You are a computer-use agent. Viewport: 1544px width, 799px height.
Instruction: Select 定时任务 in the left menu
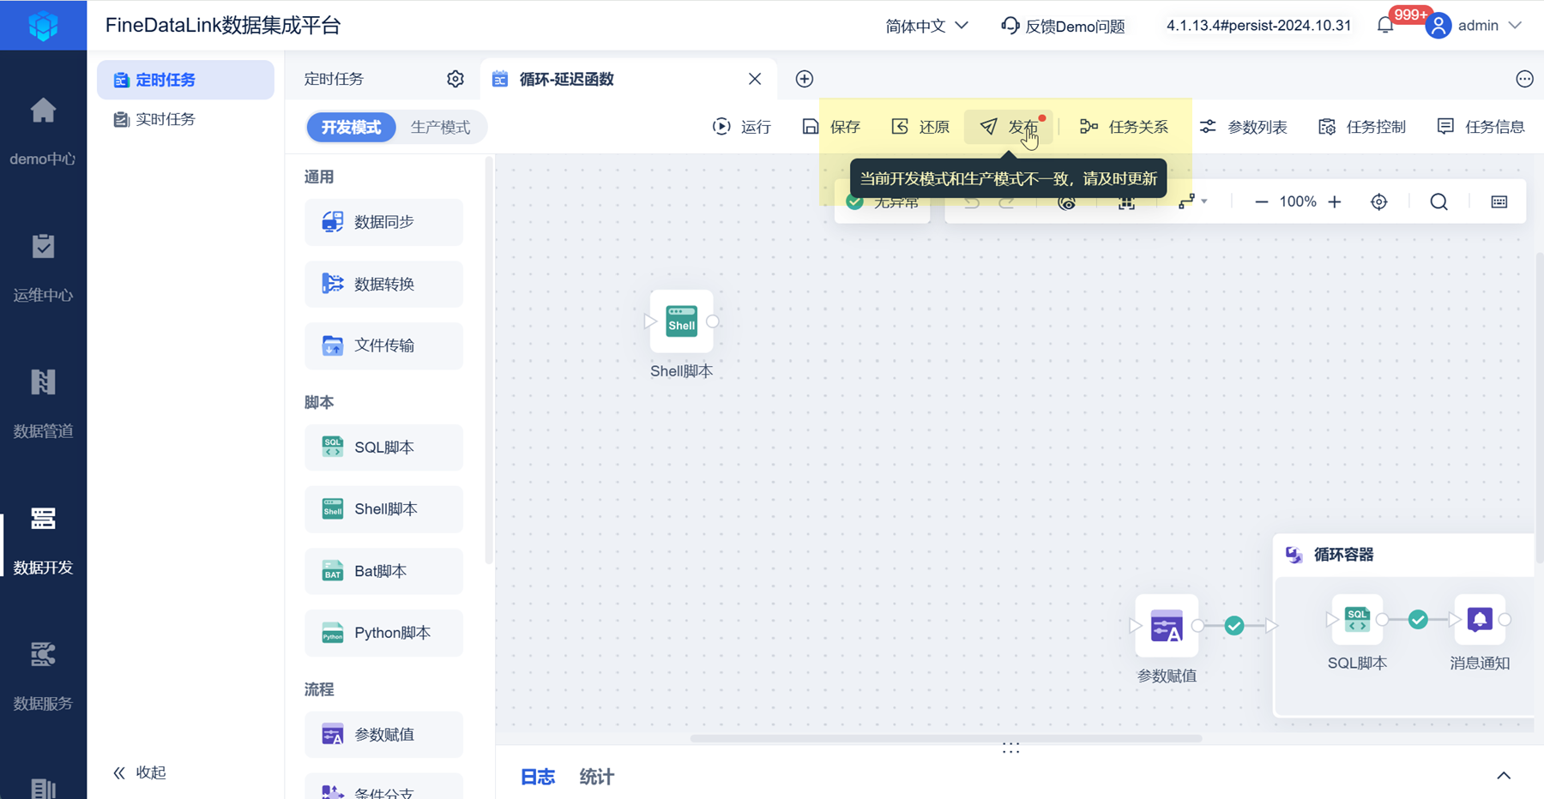click(185, 80)
